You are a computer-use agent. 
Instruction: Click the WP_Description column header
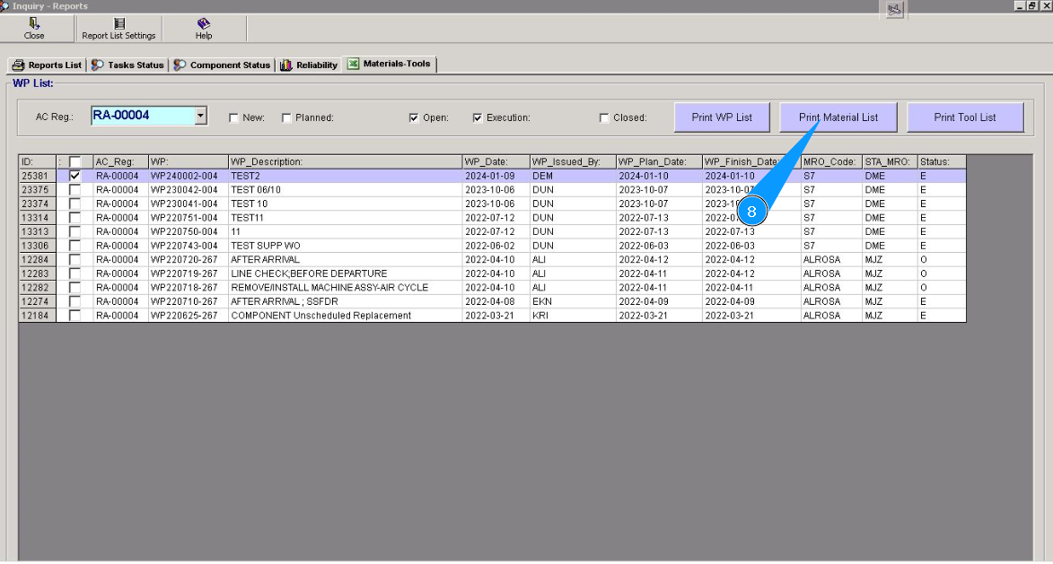click(345, 162)
